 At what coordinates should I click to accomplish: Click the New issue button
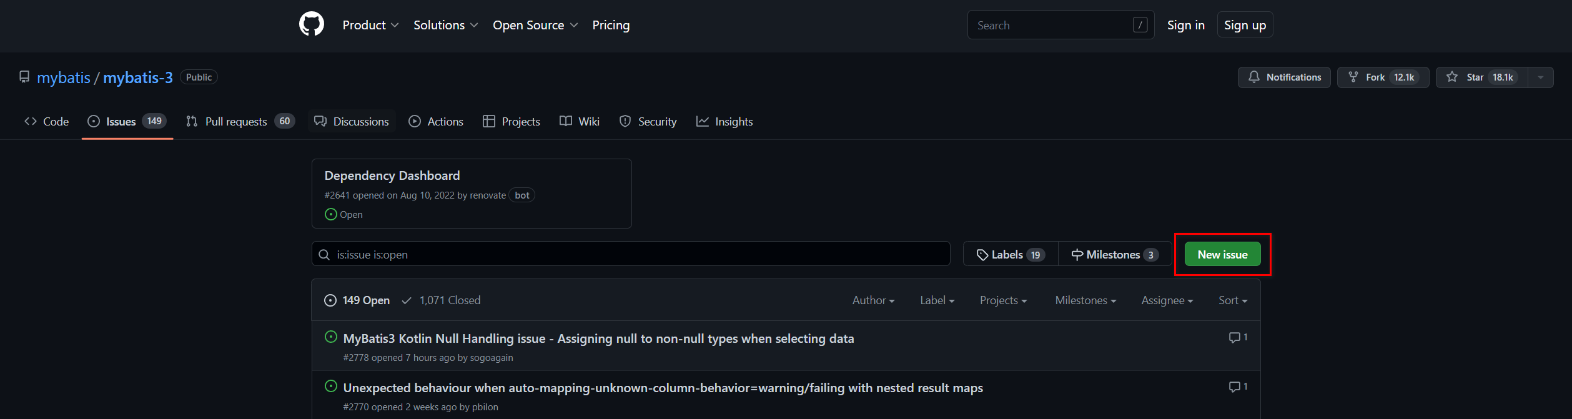point(1222,255)
